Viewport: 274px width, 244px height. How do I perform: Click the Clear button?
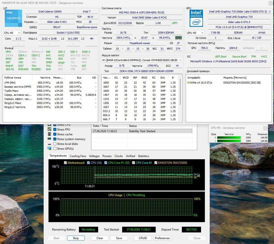pyautogui.click(x=100, y=238)
